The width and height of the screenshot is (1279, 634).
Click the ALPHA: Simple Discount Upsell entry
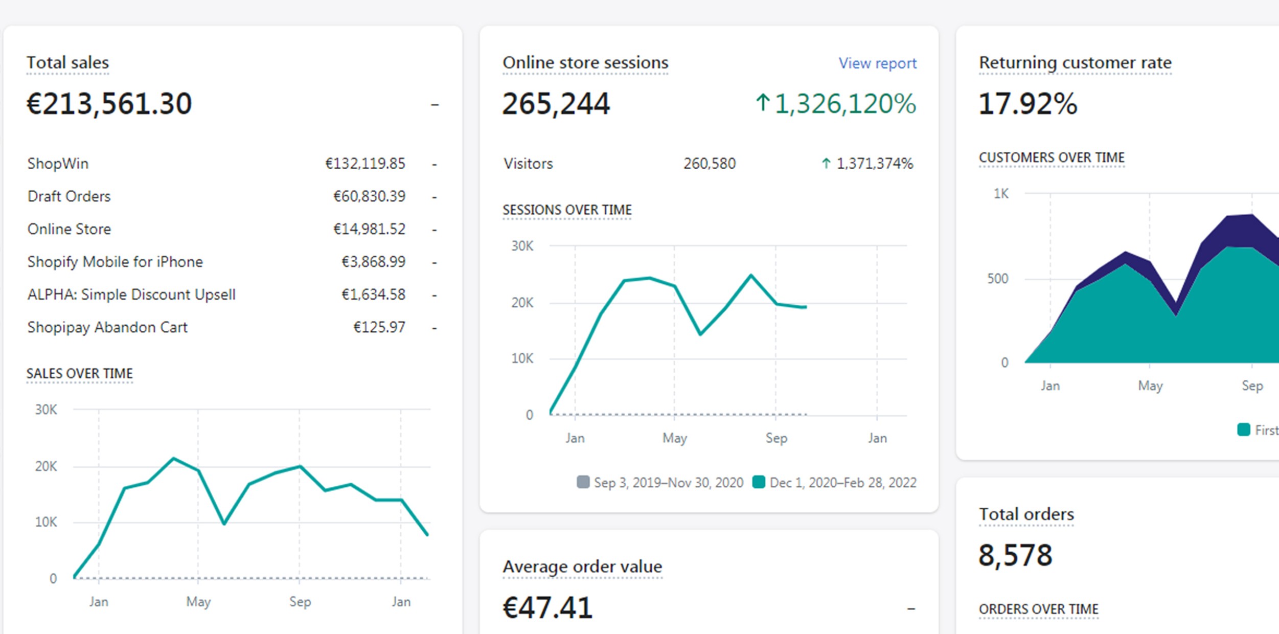click(131, 294)
